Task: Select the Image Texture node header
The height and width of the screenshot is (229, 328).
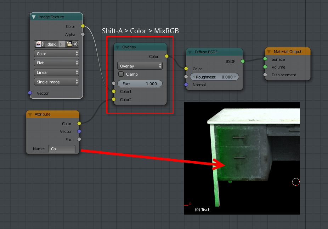Action: [x=56, y=17]
